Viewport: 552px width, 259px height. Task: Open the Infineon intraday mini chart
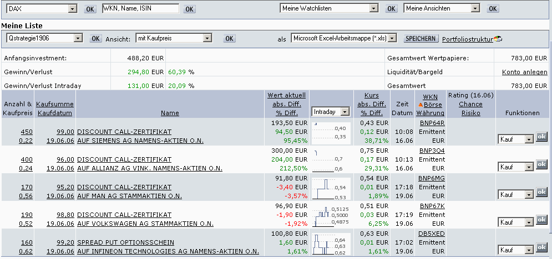pyautogui.click(x=331, y=243)
